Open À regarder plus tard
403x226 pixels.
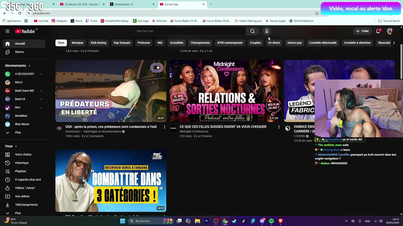pyautogui.click(x=24, y=180)
